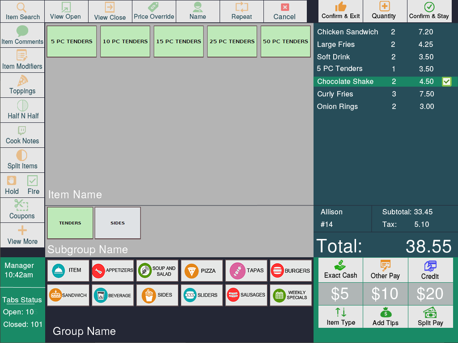This screenshot has width=458, height=343.
Task: Click Confirm & Exit
Action: tap(340, 11)
